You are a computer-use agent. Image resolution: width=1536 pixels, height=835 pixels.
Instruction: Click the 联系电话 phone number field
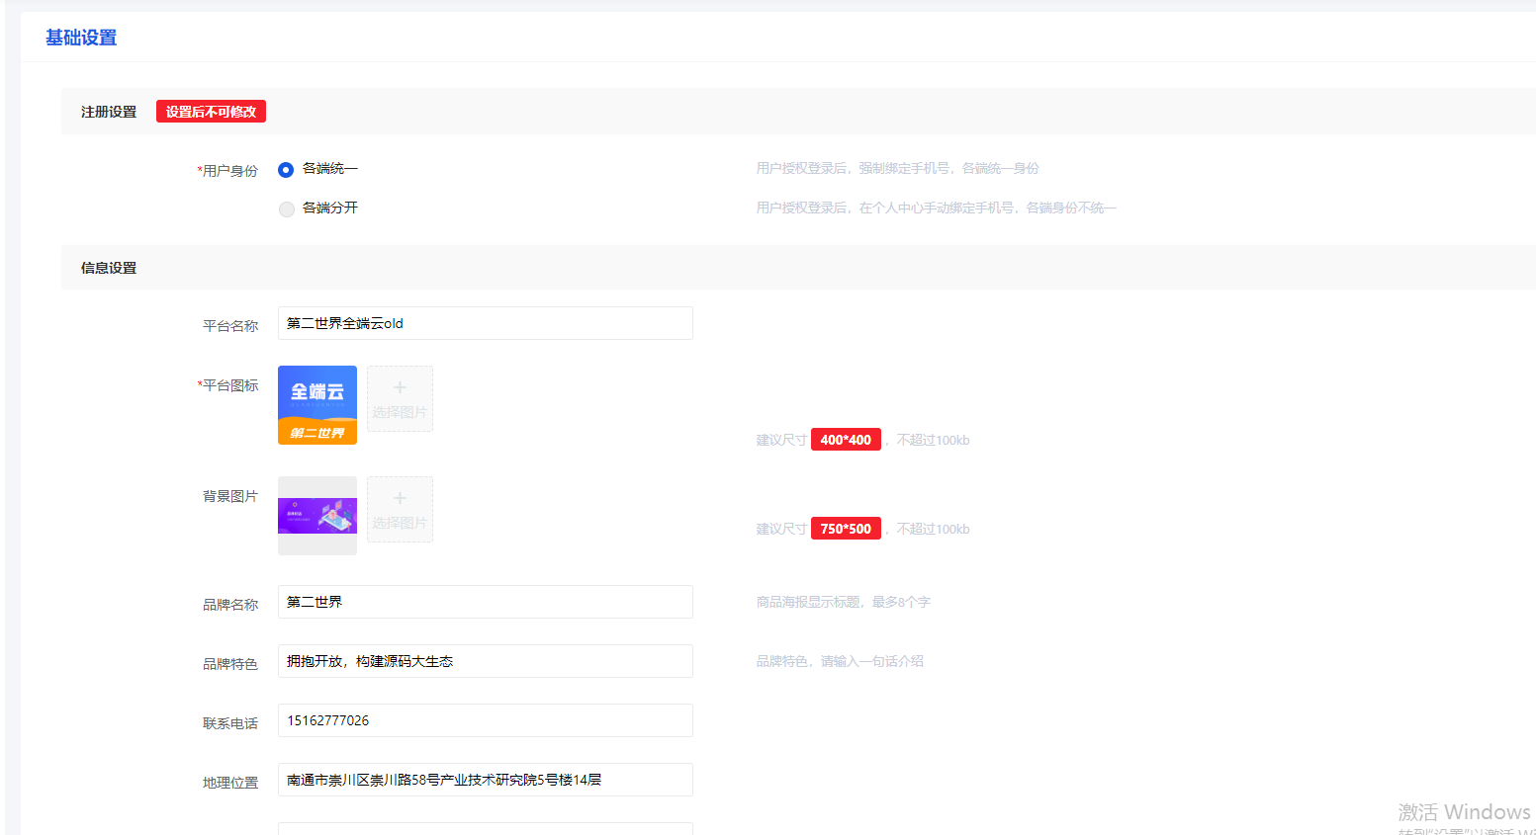pos(485,720)
